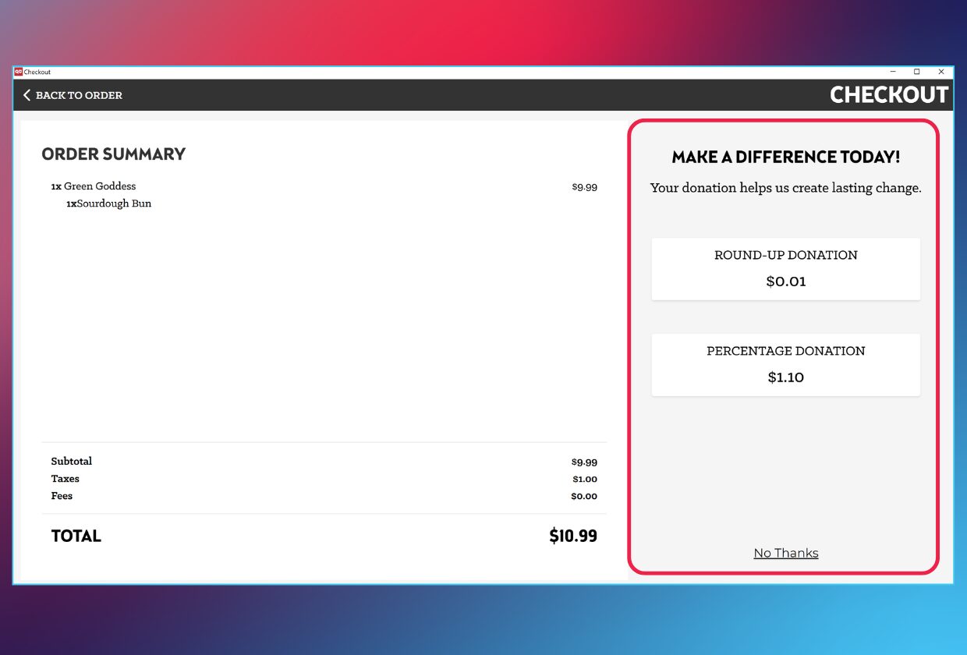The height and width of the screenshot is (655, 967).
Task: Click the $1.10 percentage donation amount
Action: click(786, 377)
